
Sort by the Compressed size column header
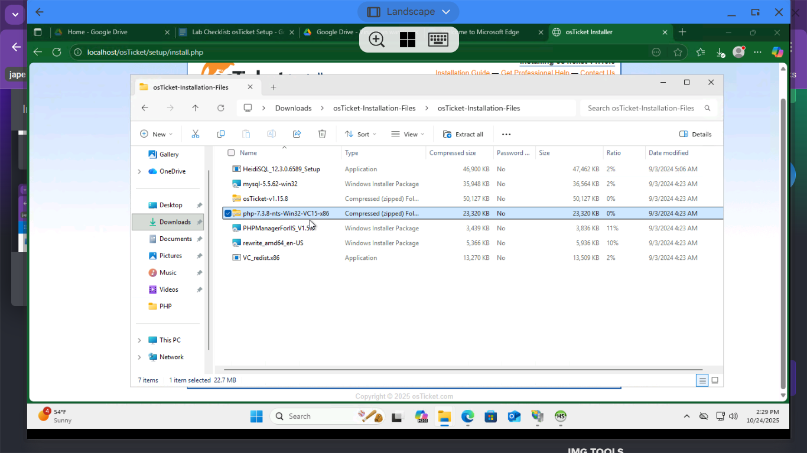[x=459, y=152]
